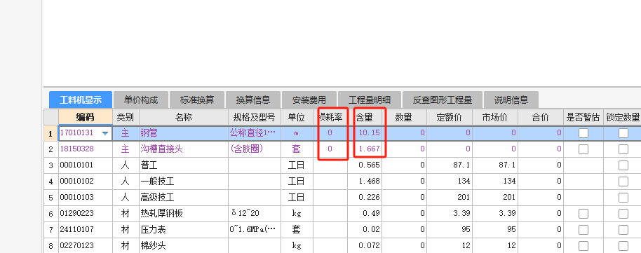Open the 反查图形工程量 tab
The width and height of the screenshot is (641, 253).
[443, 100]
